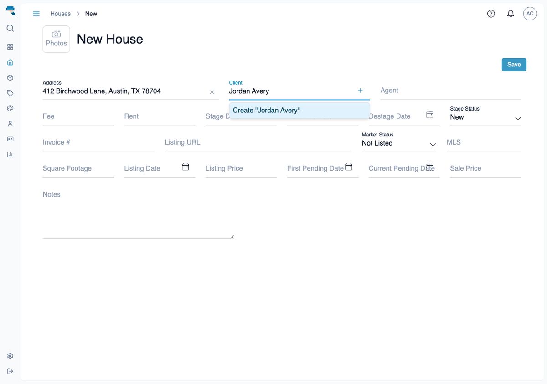Open the tags icon in sidebar
The image size is (547, 384).
click(10, 93)
